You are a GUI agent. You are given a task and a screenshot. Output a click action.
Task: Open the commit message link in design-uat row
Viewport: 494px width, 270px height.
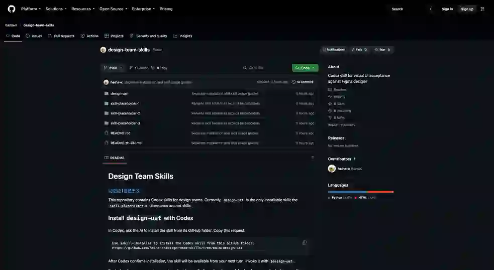click(x=225, y=93)
